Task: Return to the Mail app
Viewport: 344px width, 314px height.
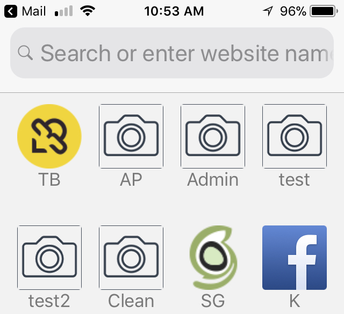Action: coord(34,11)
